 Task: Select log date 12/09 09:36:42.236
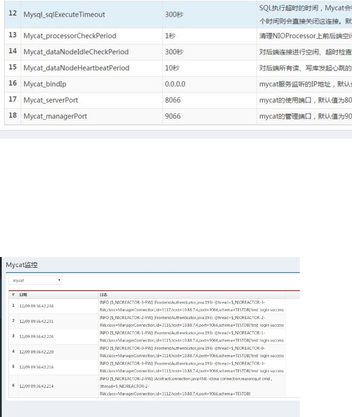point(36,306)
